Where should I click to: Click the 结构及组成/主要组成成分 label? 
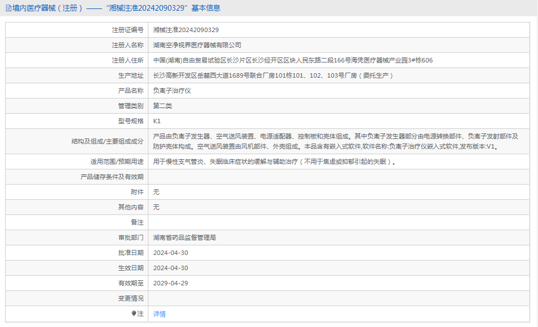(x=107, y=141)
